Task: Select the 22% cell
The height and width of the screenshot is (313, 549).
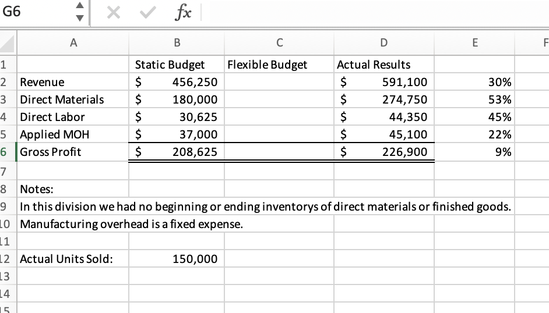Action: tap(475, 134)
